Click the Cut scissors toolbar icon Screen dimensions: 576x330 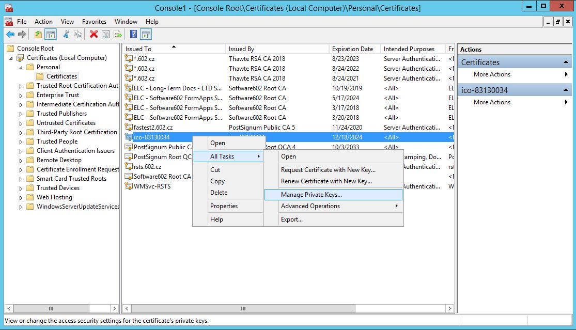[66, 35]
